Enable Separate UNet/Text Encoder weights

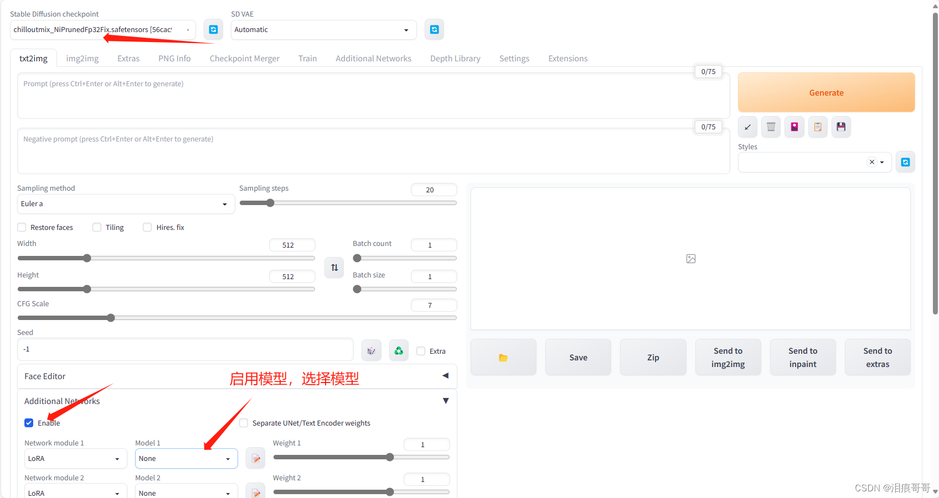244,423
